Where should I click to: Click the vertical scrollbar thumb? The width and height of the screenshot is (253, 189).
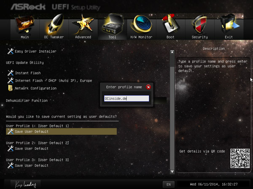172,118
